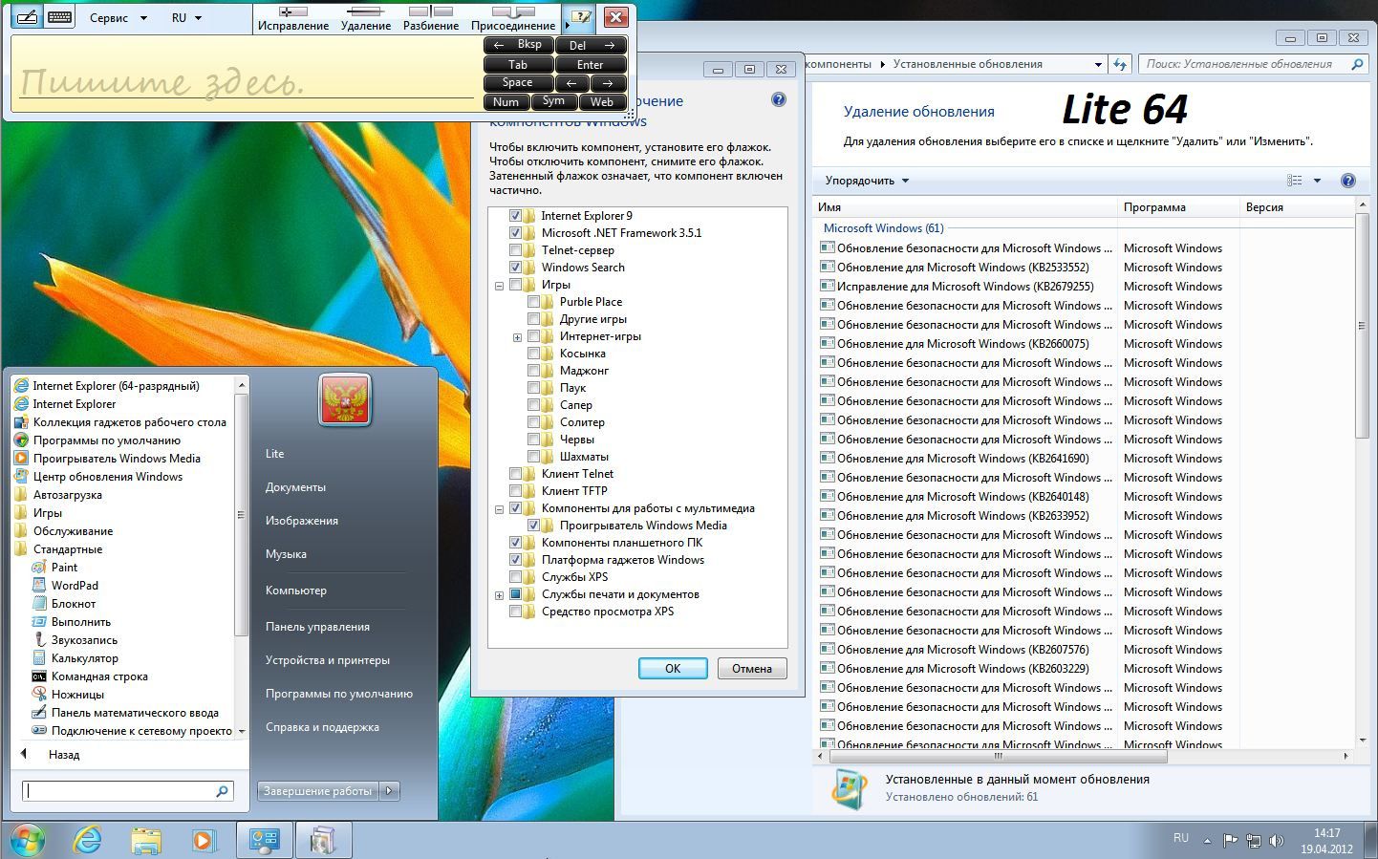
Task: Open Звукозапись sound recorder
Action: (x=84, y=639)
